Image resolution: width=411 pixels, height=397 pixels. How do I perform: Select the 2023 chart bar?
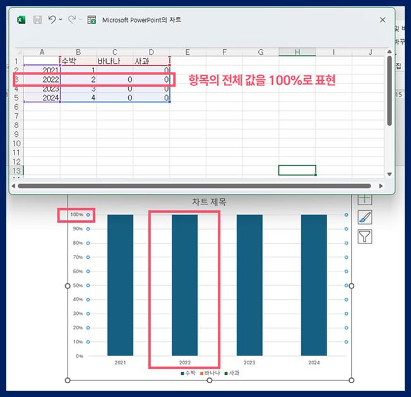(x=249, y=285)
